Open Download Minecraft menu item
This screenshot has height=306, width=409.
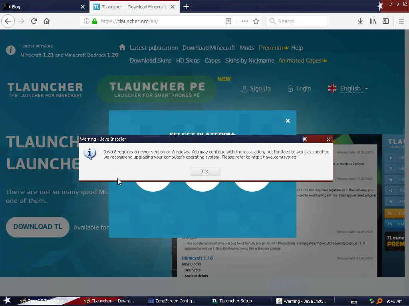[208, 48]
